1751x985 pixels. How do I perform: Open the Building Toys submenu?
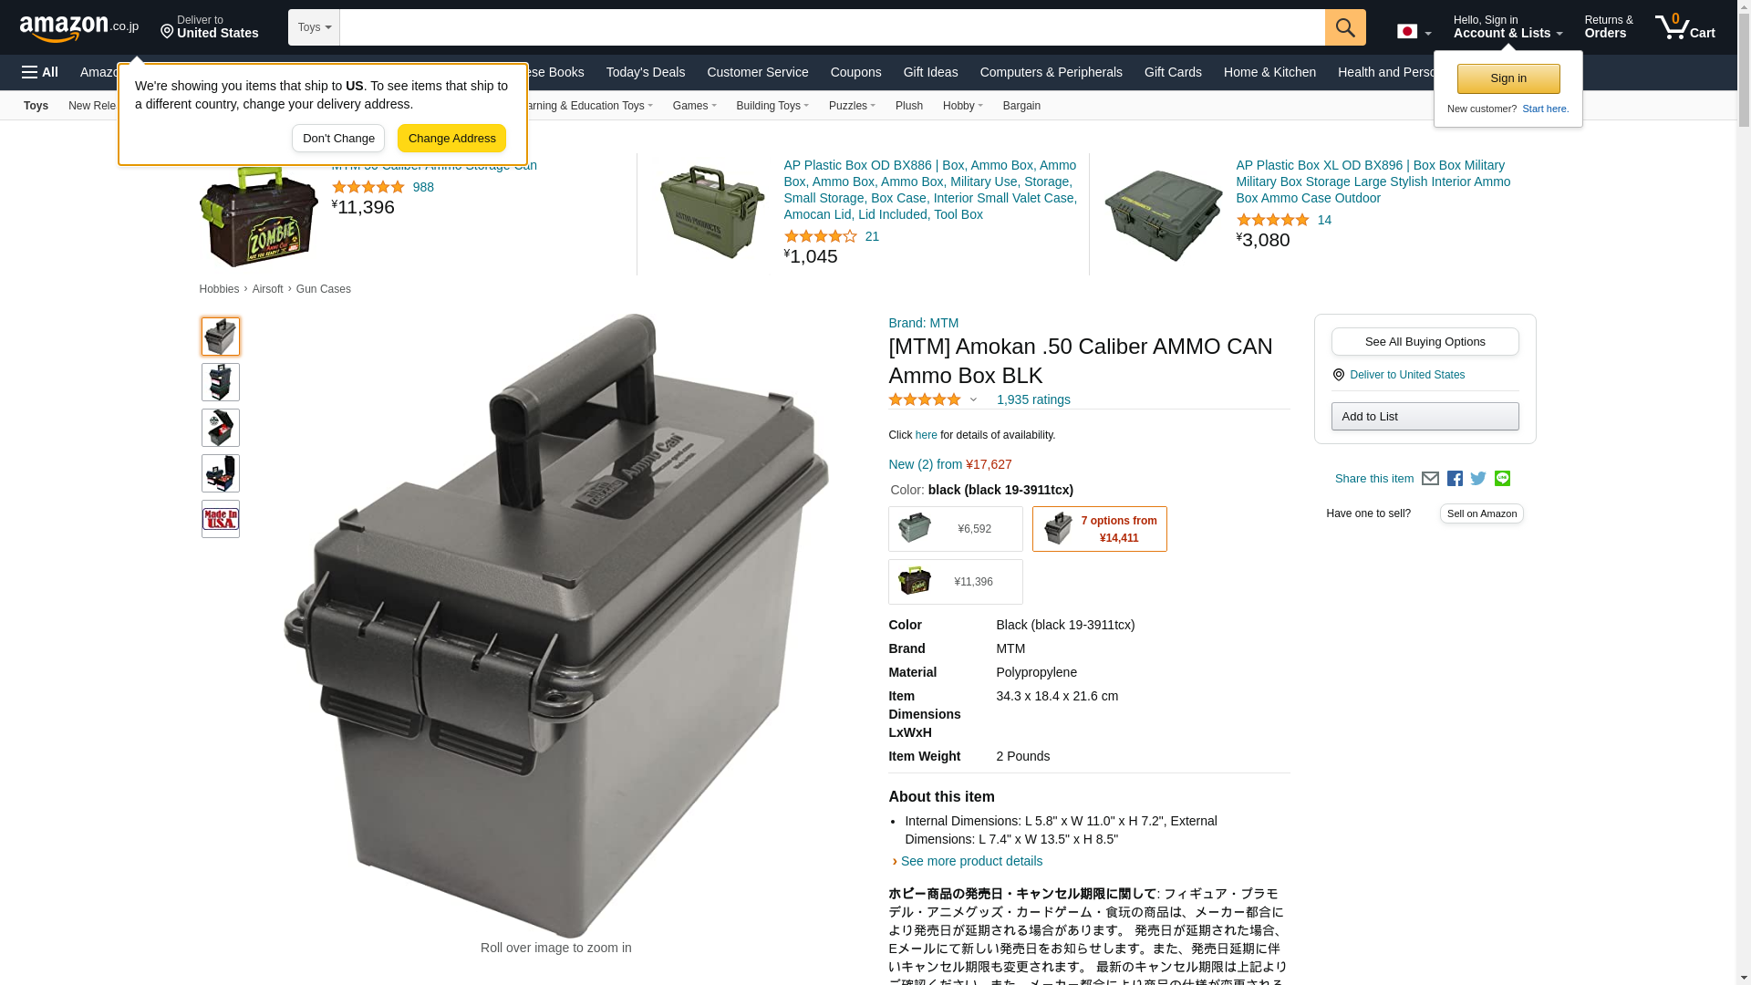(772, 106)
